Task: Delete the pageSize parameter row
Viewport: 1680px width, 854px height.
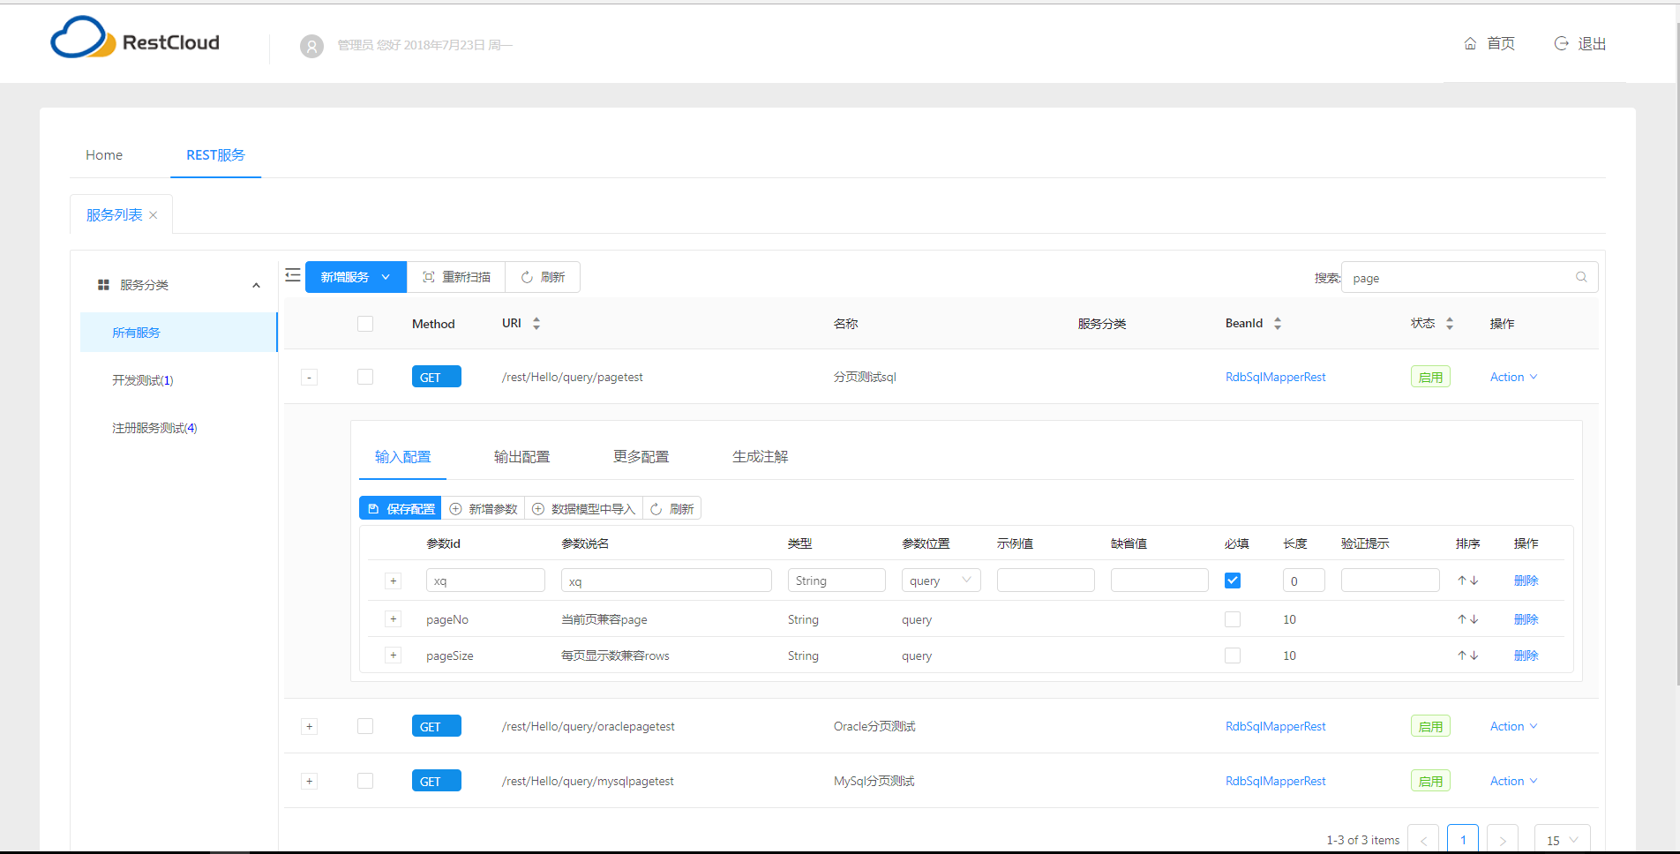Action: tap(1526, 655)
